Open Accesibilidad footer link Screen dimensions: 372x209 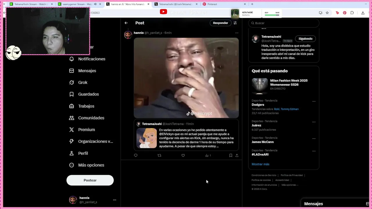(282, 180)
